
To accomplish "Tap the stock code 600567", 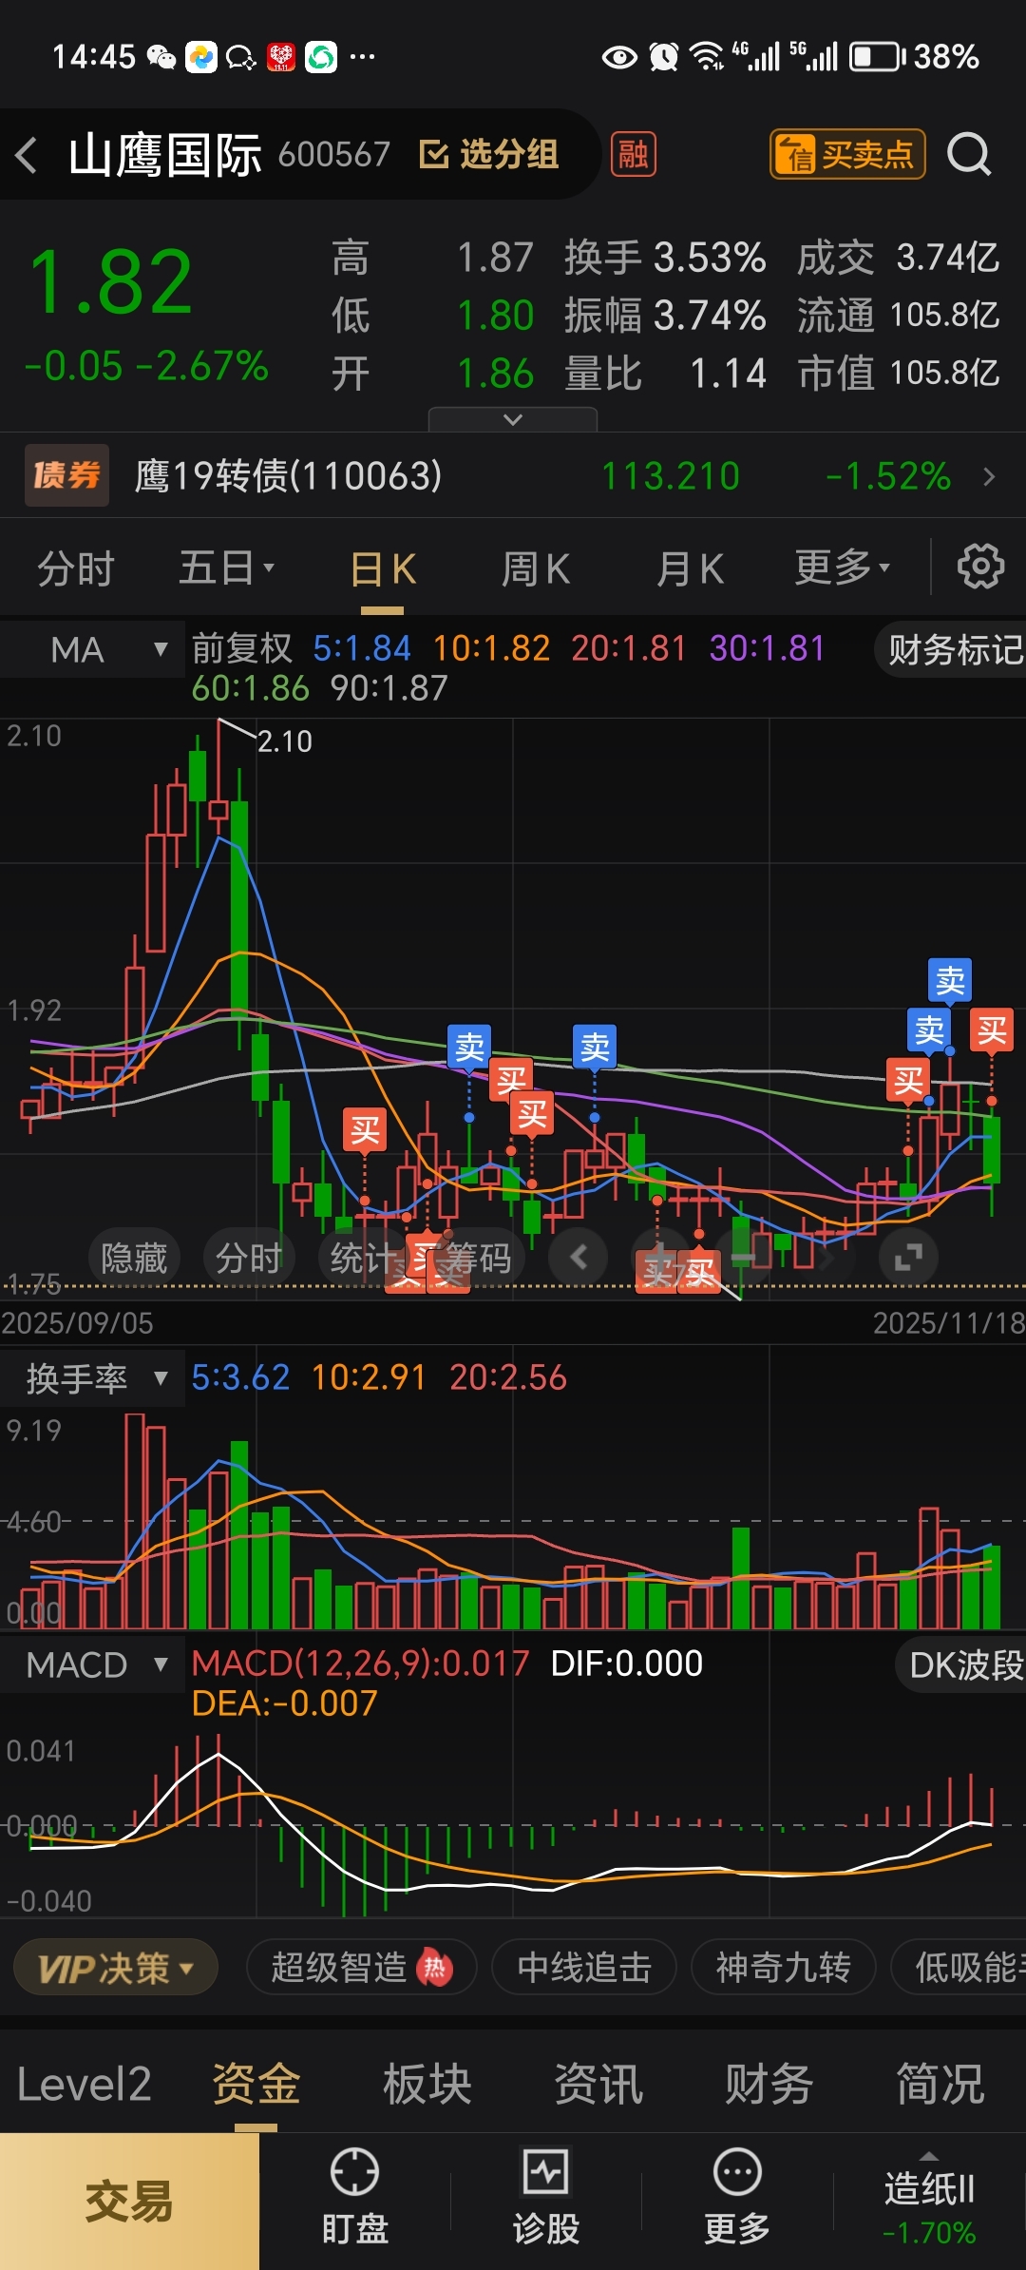I will pyautogui.click(x=334, y=154).
